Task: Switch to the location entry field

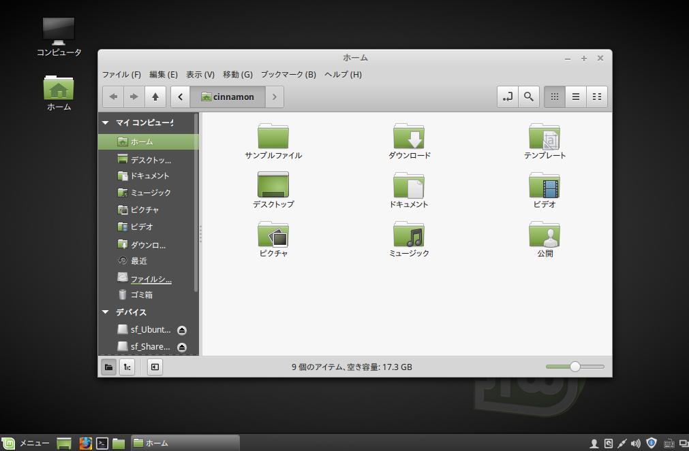Action: tap(507, 97)
